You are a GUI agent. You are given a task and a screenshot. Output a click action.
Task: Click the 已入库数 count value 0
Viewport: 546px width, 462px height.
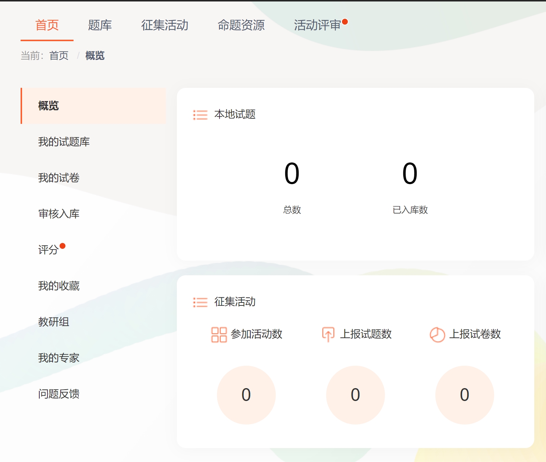(x=410, y=173)
